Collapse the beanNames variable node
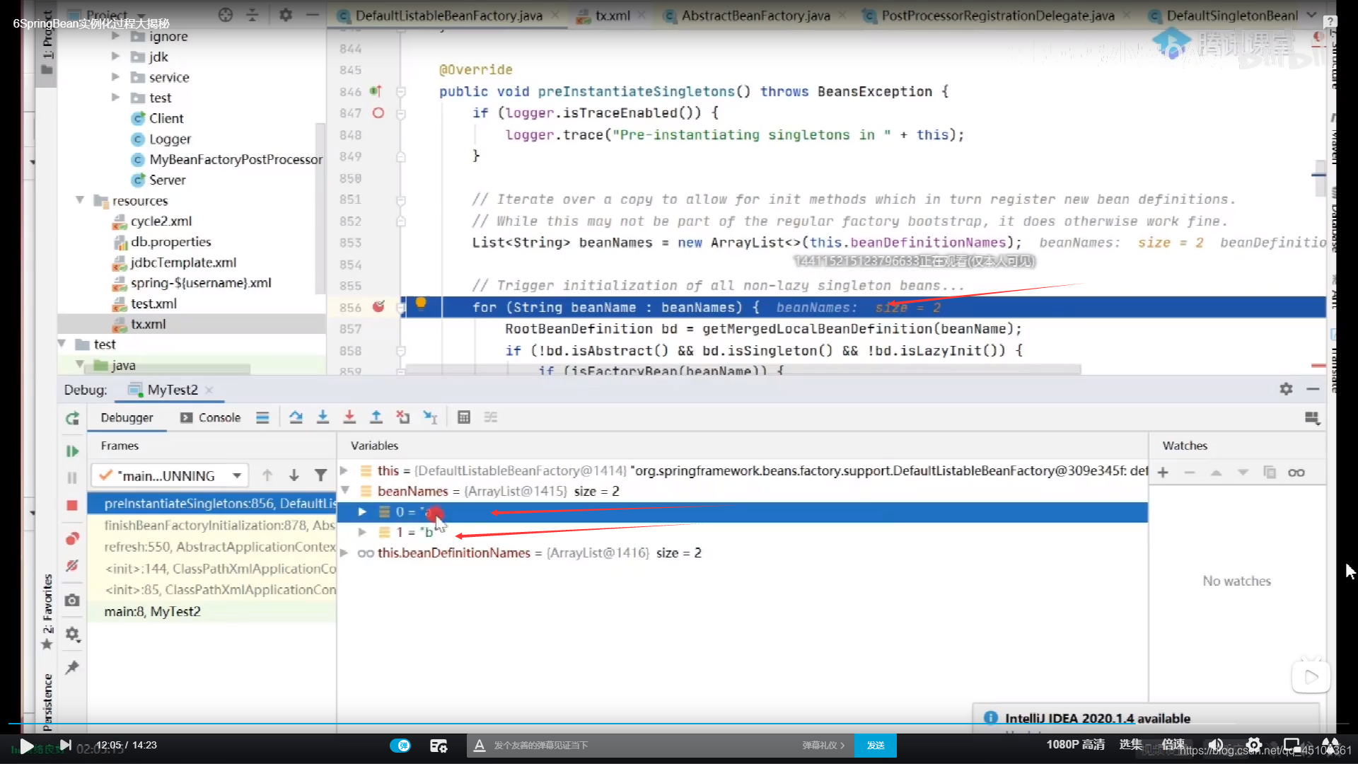The height and width of the screenshot is (764, 1358). (x=345, y=490)
